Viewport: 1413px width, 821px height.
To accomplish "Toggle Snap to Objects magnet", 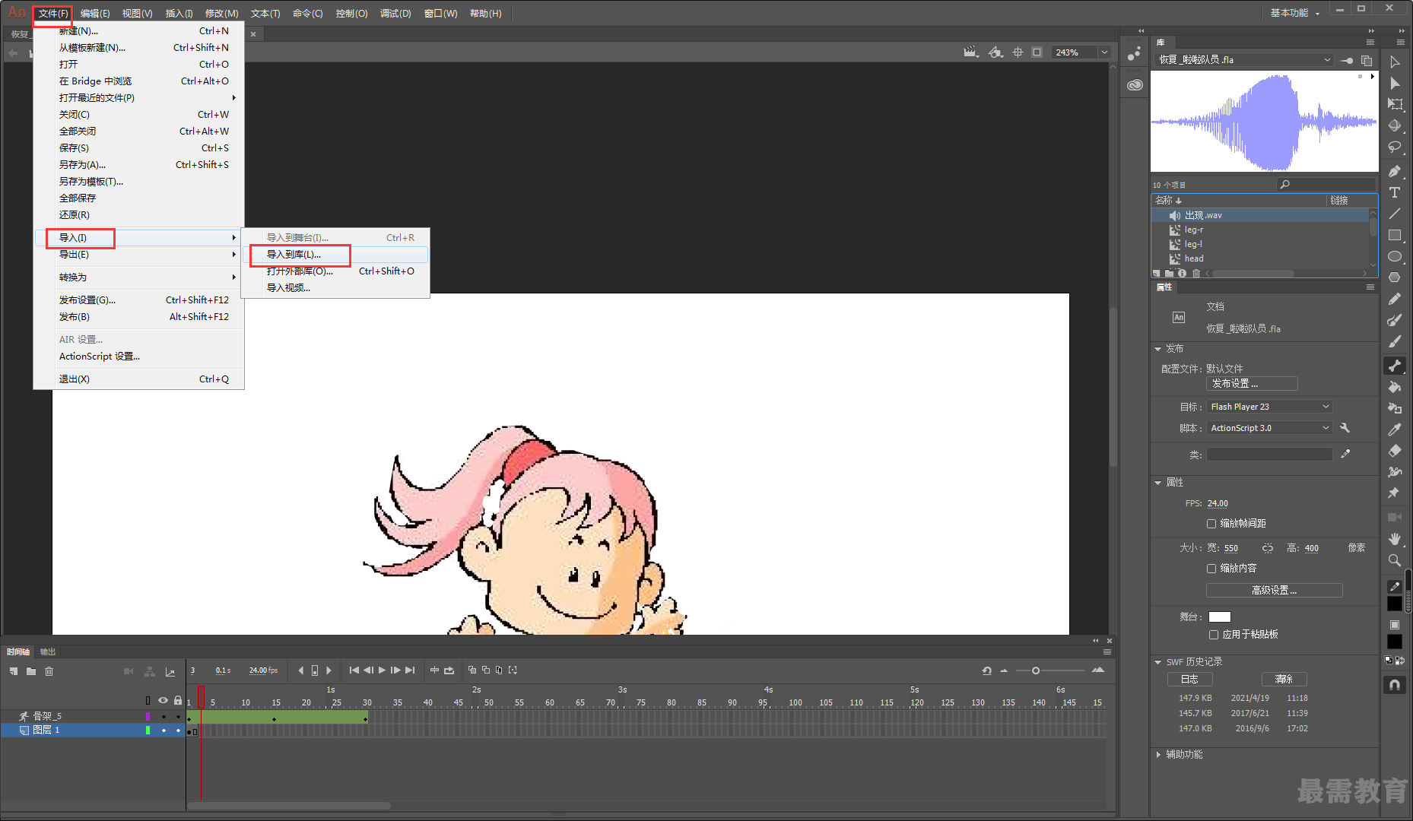I will pos(1395,684).
